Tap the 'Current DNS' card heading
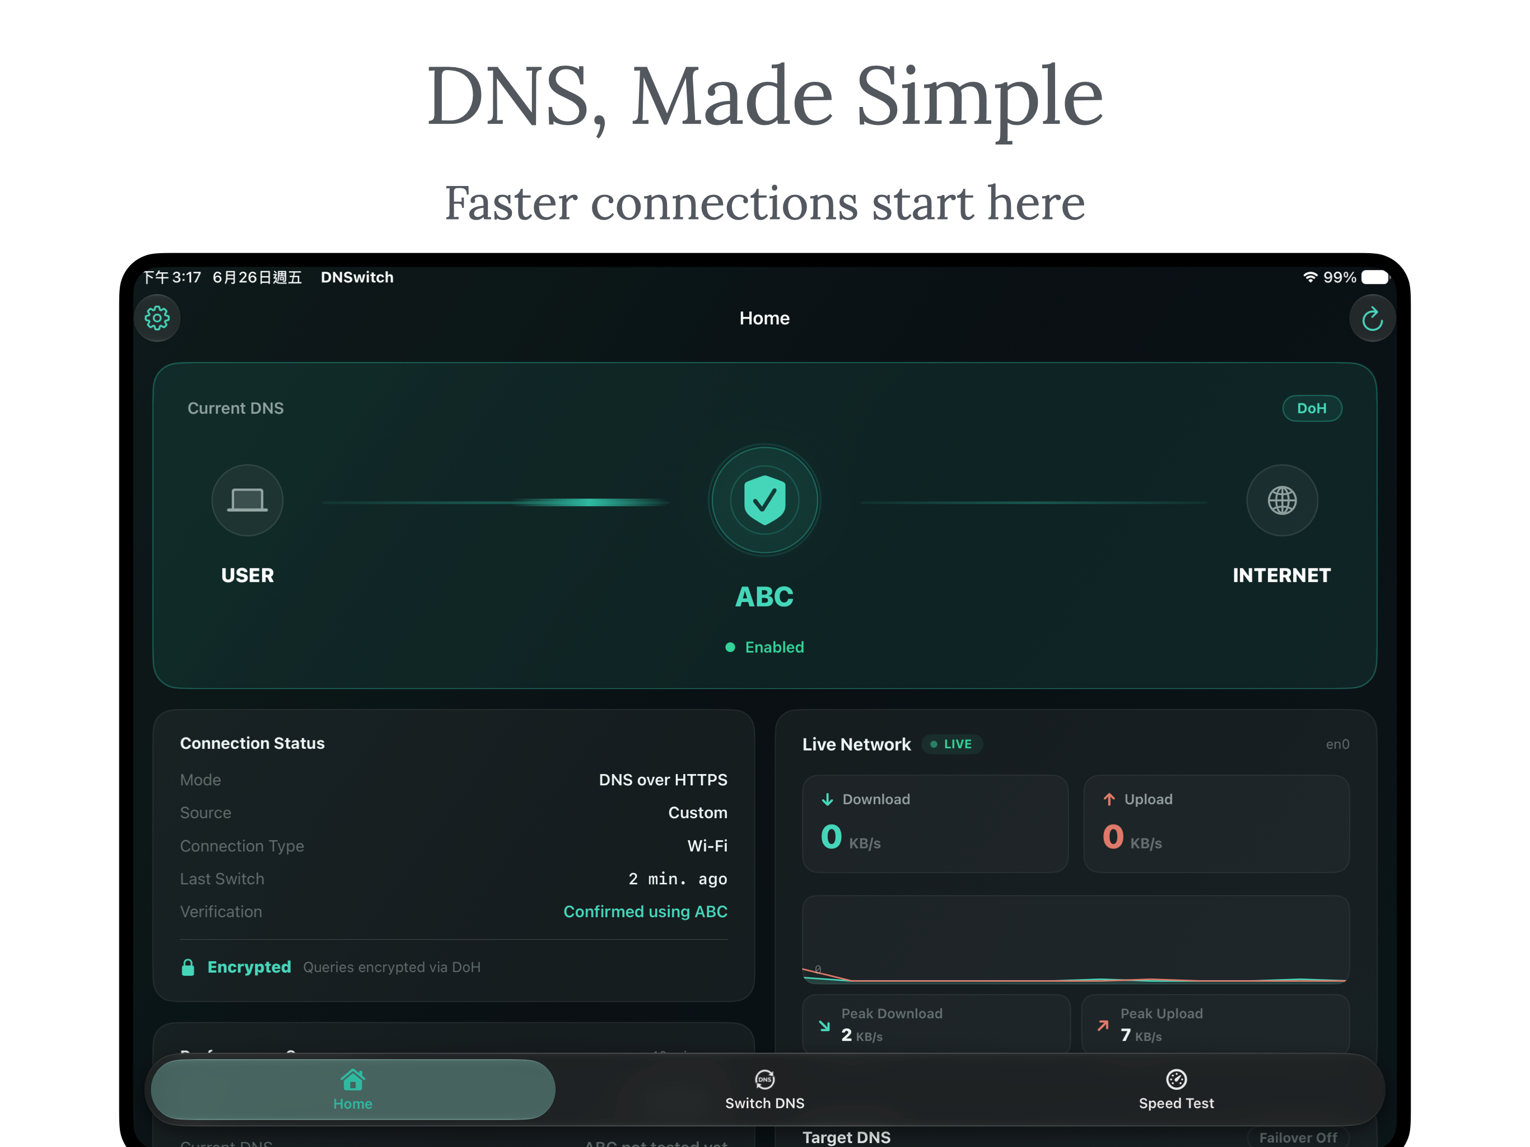 [235, 408]
